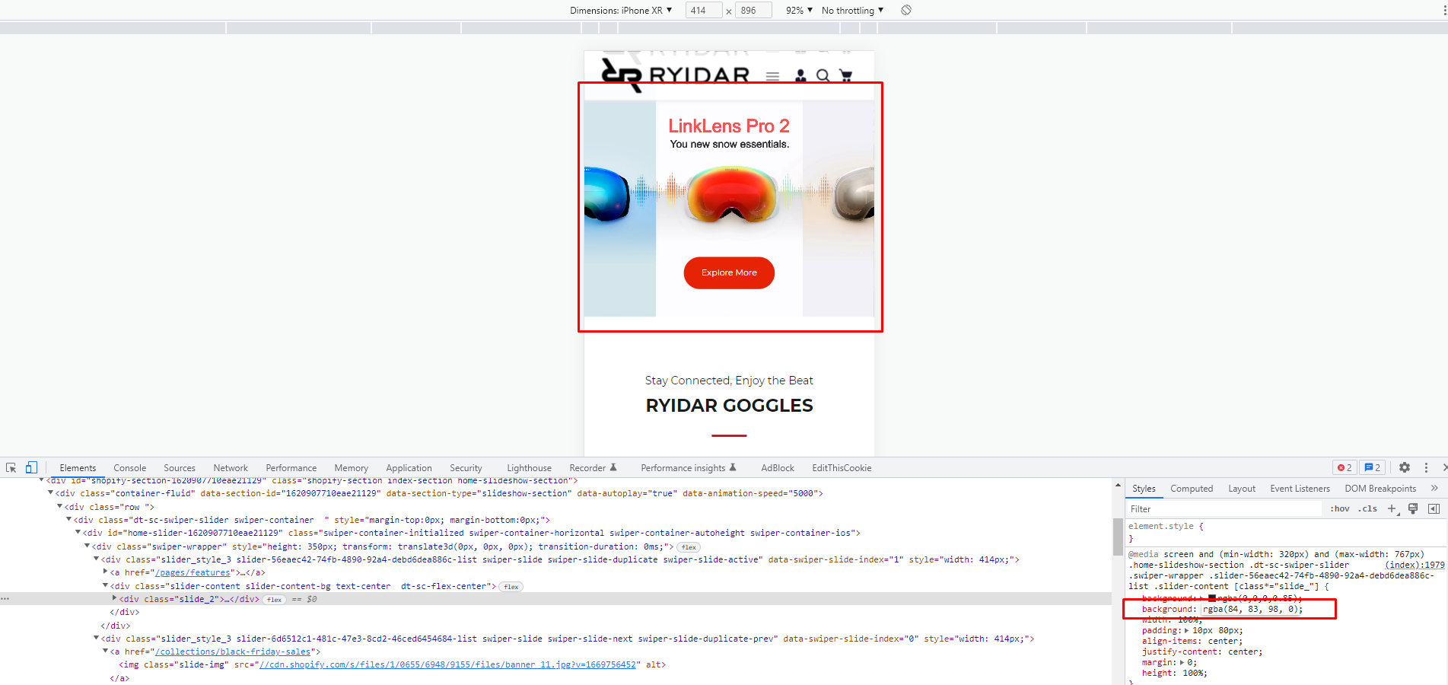Expand the slide_2 div node

coord(114,599)
